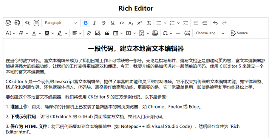Image resolution: width=272 pixels, height=138 pixels.
Task: Expand numbered list style options
Action: (178, 23)
